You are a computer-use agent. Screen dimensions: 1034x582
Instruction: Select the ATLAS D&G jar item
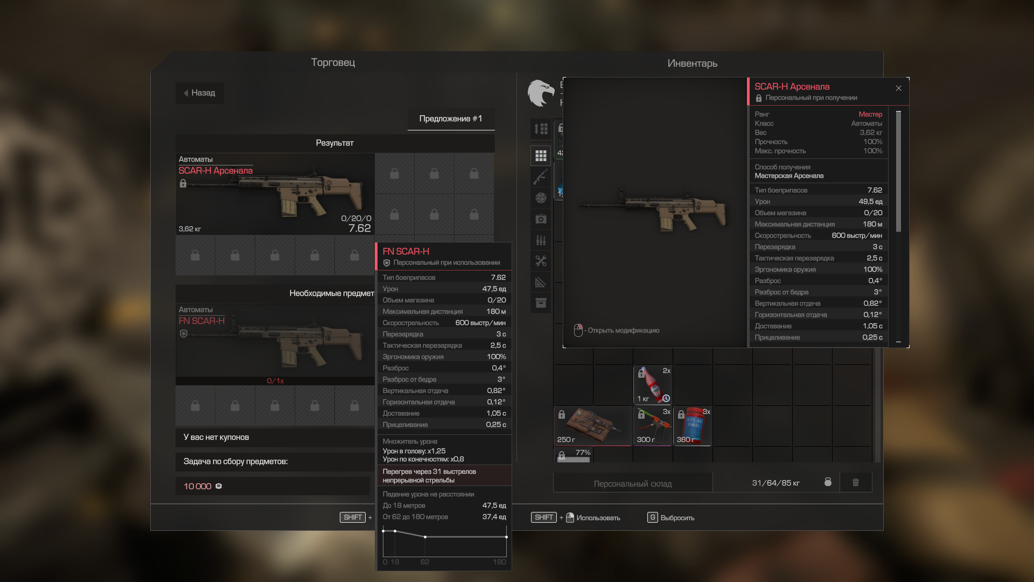pyautogui.click(x=693, y=426)
